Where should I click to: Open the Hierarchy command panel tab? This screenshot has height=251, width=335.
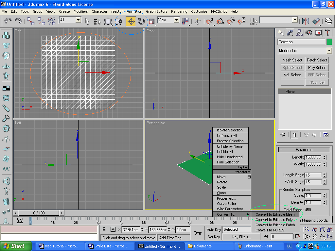[x=299, y=33]
